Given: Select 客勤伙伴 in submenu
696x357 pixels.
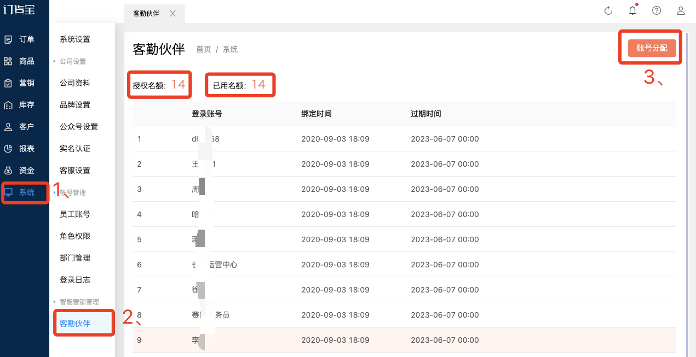Looking at the screenshot, I should pos(75,324).
